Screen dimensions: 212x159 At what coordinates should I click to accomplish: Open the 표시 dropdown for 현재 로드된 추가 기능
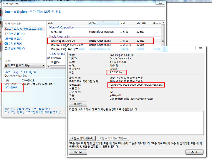pyautogui.click(x=25, y=65)
